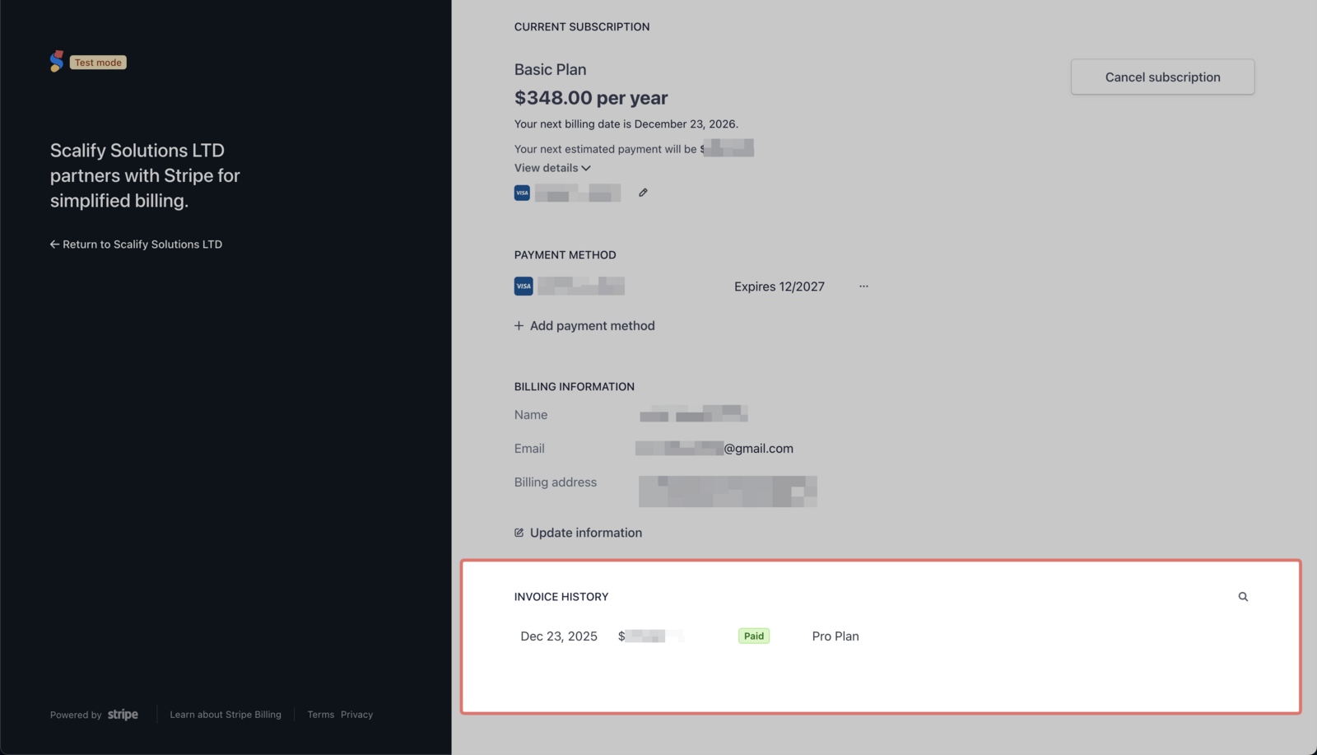Select the Visa icon under Payment Method
The height and width of the screenshot is (755, 1317).
click(x=524, y=286)
